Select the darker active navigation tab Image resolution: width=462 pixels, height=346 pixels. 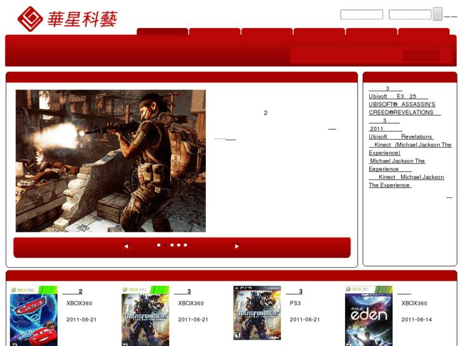[162, 33]
